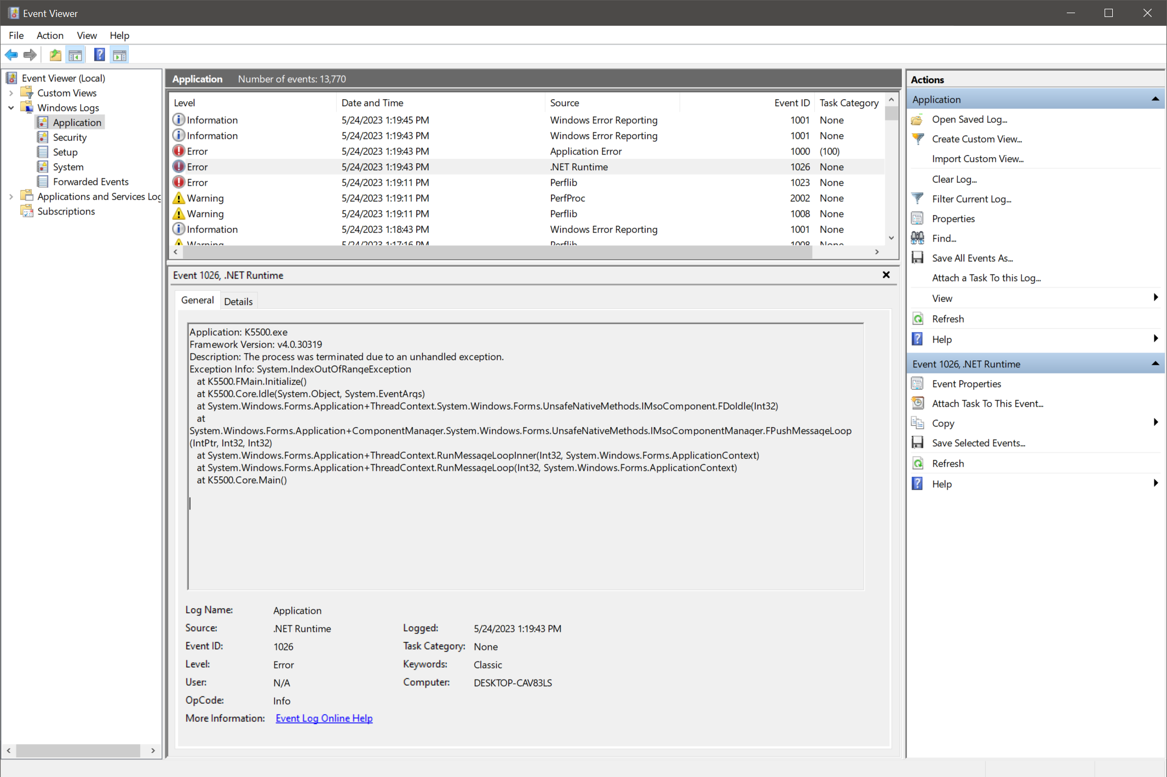Click Clear Log action
Viewport: 1167px width, 777px height.
tap(954, 179)
